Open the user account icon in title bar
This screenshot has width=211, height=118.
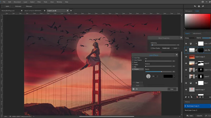point(203,2)
